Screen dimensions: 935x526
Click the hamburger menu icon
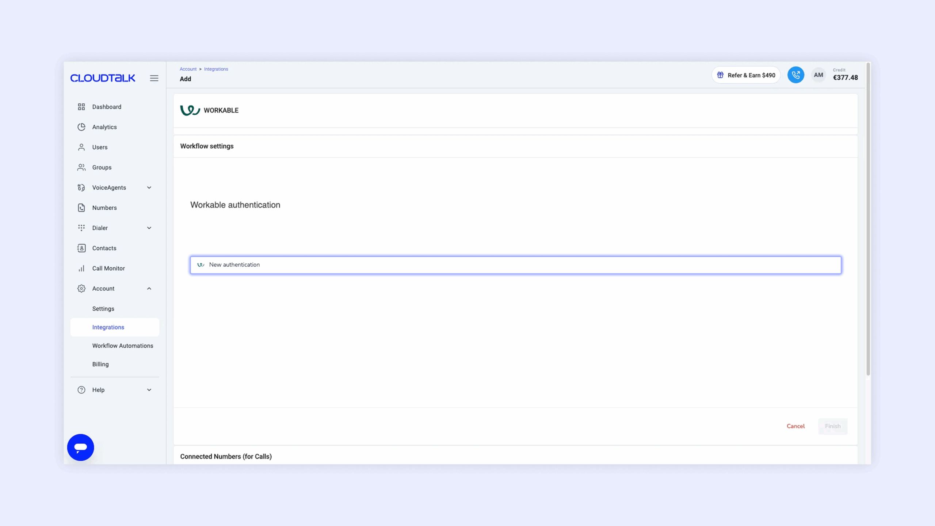pyautogui.click(x=154, y=78)
